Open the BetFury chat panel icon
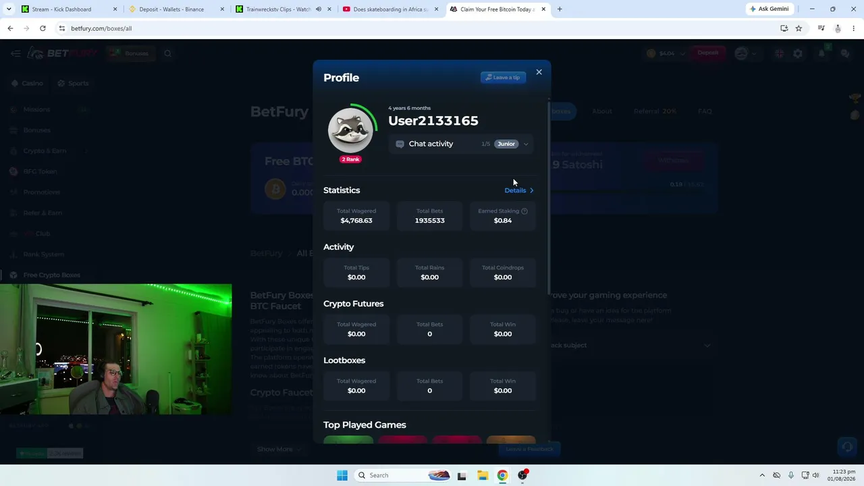This screenshot has height=486, width=864. [844, 53]
